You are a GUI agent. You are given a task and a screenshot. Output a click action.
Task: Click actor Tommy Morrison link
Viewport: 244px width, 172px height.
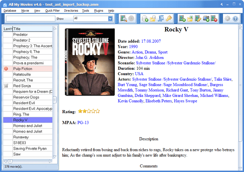149,90
